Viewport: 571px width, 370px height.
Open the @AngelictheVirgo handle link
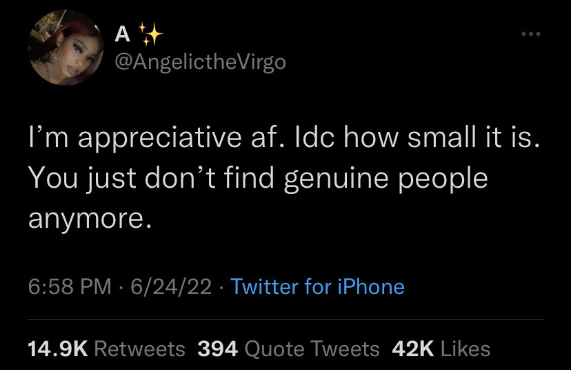(x=200, y=62)
